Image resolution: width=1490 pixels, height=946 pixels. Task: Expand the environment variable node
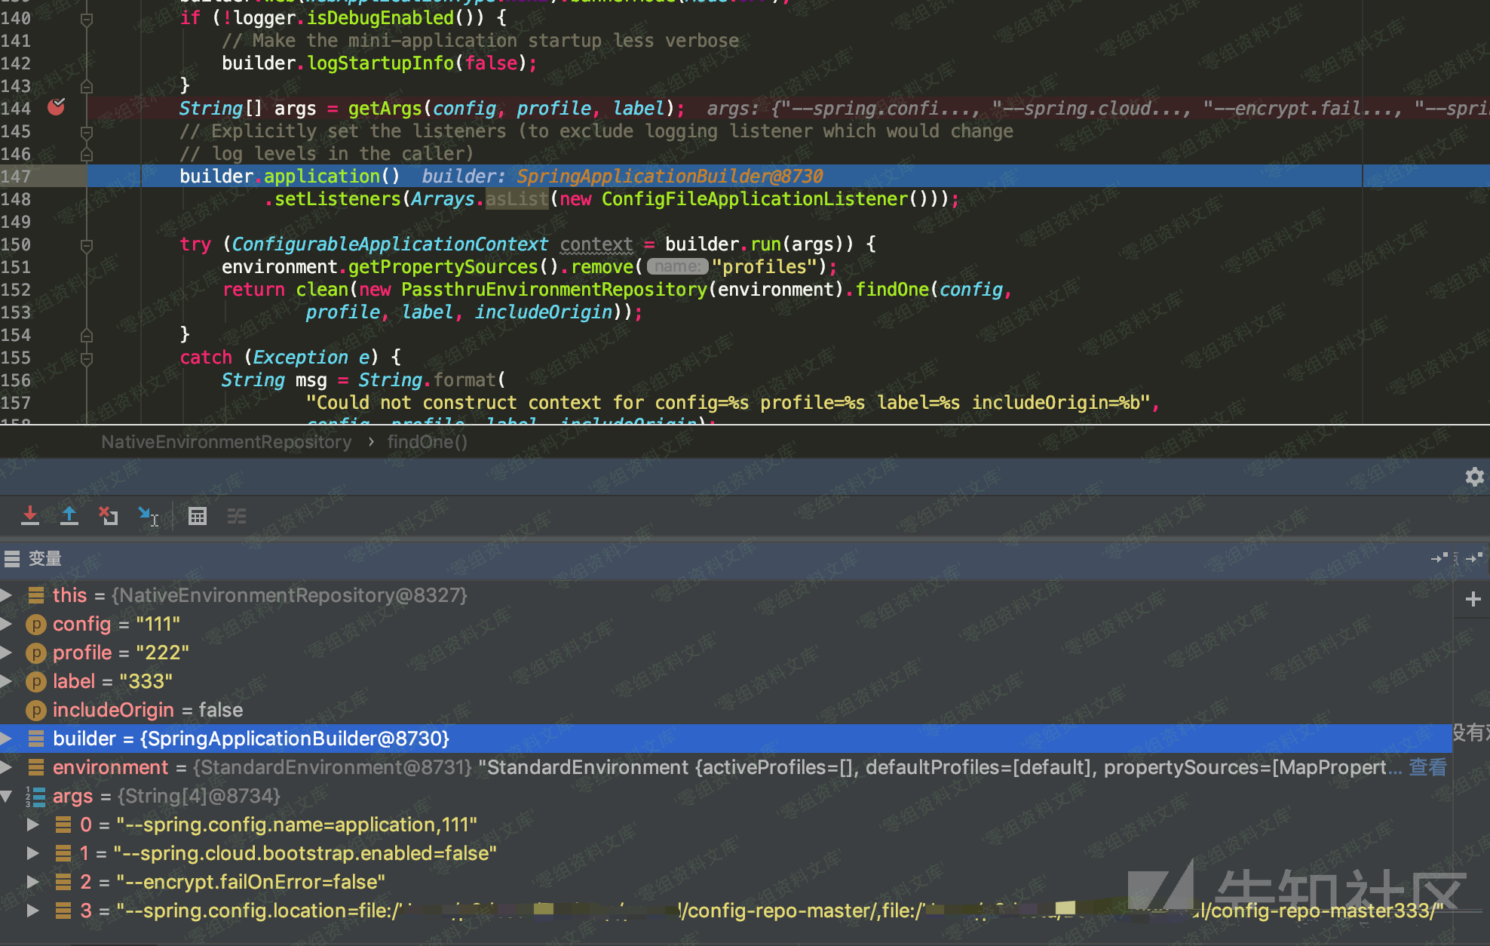(7, 767)
